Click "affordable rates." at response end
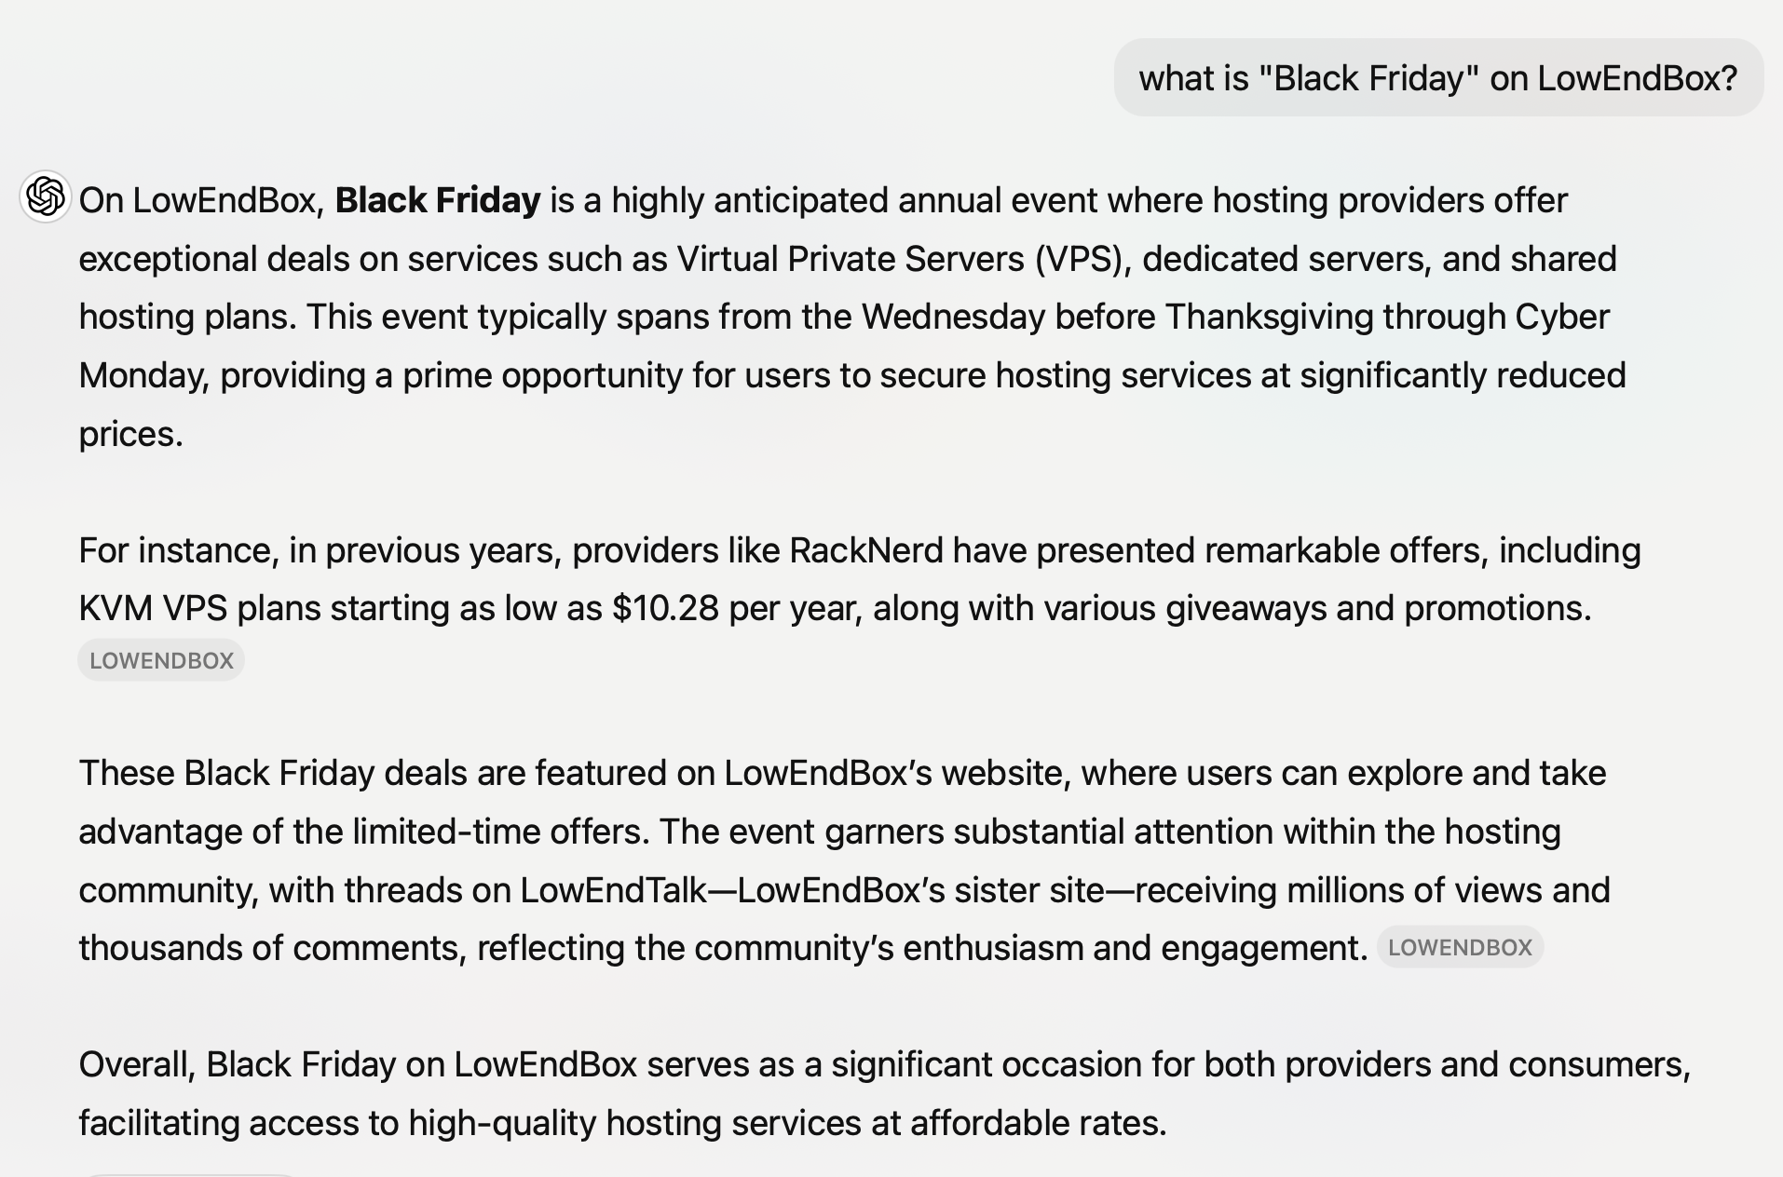1783x1177 pixels. click(x=1038, y=1123)
